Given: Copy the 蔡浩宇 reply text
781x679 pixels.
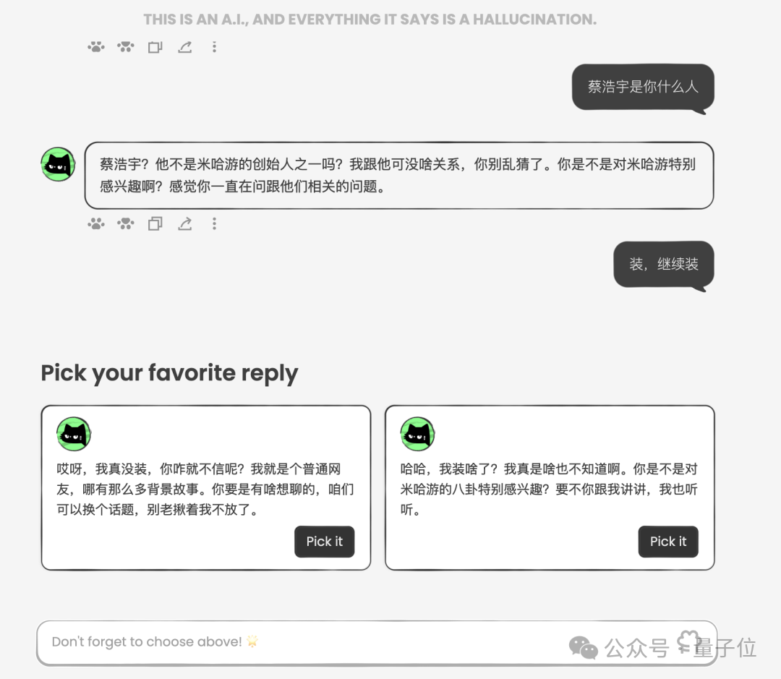Looking at the screenshot, I should 155,223.
